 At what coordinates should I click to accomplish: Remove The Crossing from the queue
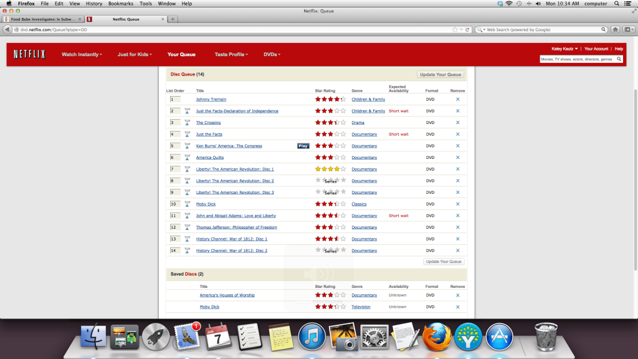pyautogui.click(x=458, y=123)
